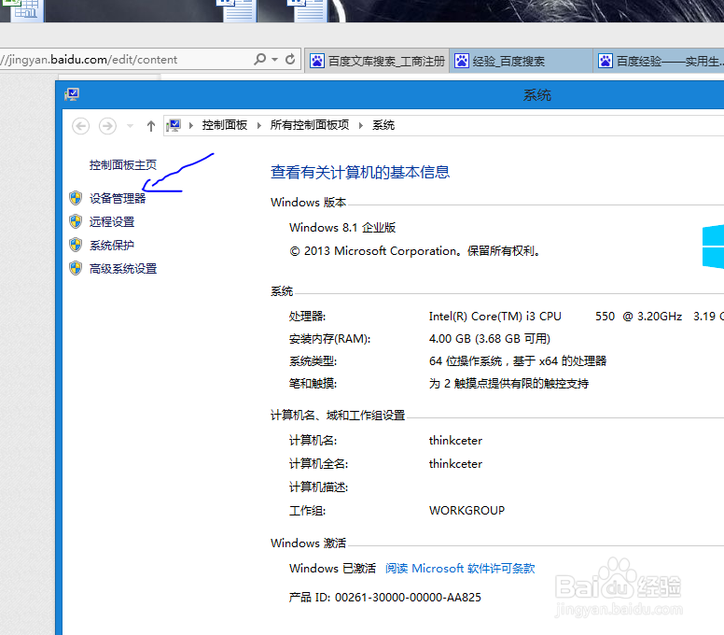Switch to 百度经验——实用生 tab
Viewport: 724px width, 635px height.
pyautogui.click(x=659, y=61)
